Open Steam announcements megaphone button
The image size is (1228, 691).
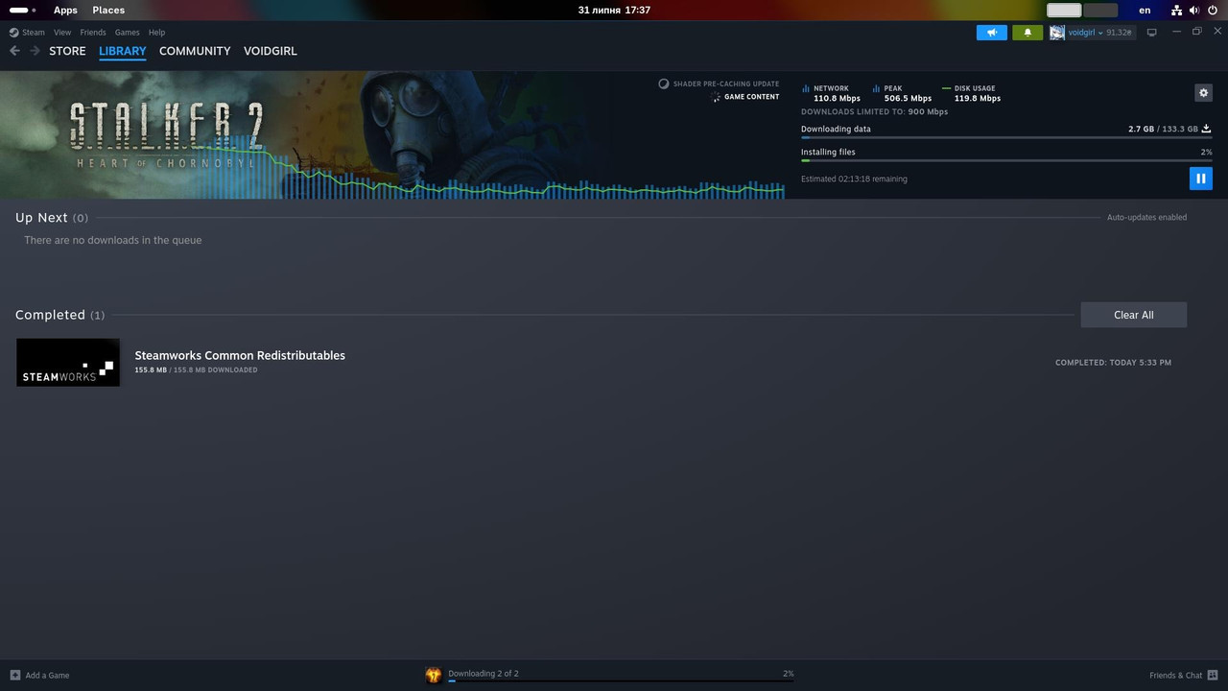pyautogui.click(x=992, y=33)
